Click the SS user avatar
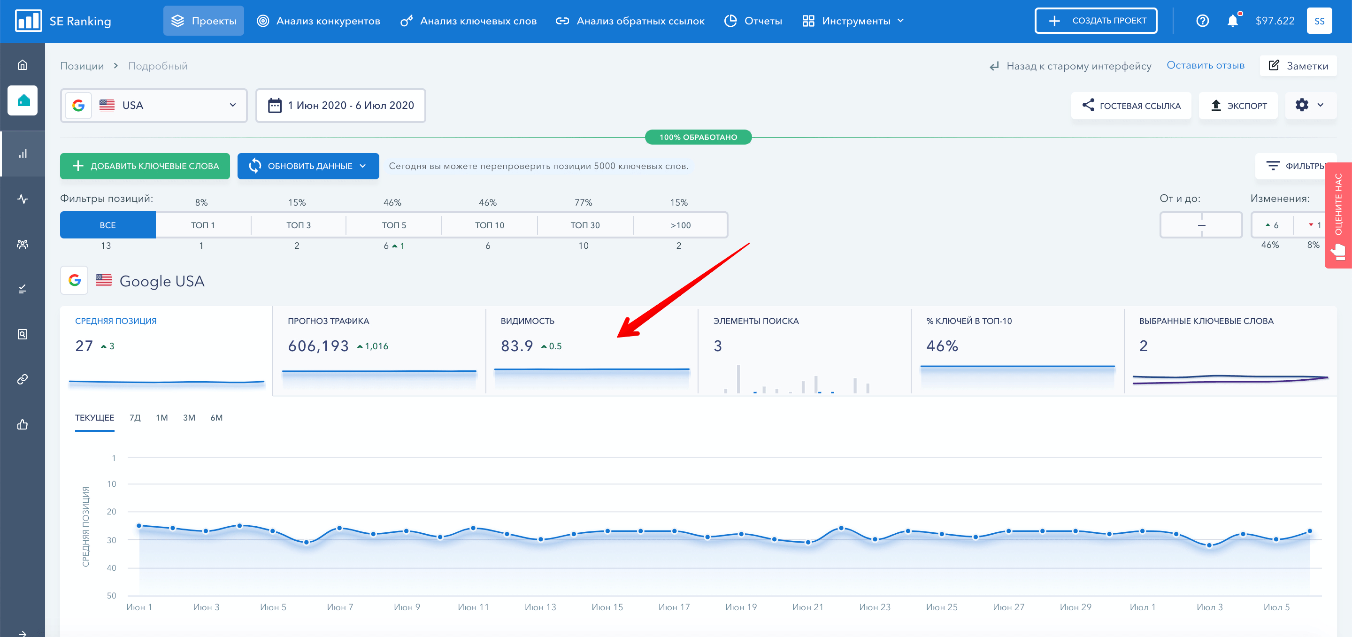The image size is (1352, 637). point(1320,21)
